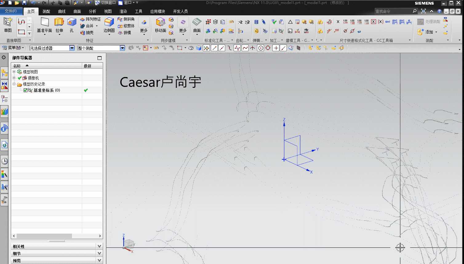The image size is (464, 264).
Task: Click the 切换窗口 switch window button
Action: point(105,3)
